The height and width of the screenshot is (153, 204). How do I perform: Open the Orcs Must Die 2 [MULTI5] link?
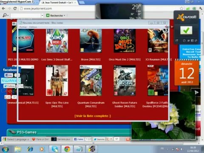(125, 59)
